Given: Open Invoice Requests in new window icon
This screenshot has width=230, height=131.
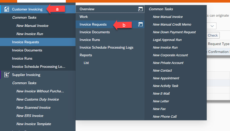Looking at the screenshot, I should (140, 25).
